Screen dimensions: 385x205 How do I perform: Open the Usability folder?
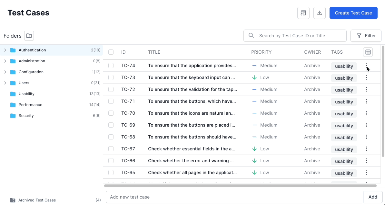[26, 94]
